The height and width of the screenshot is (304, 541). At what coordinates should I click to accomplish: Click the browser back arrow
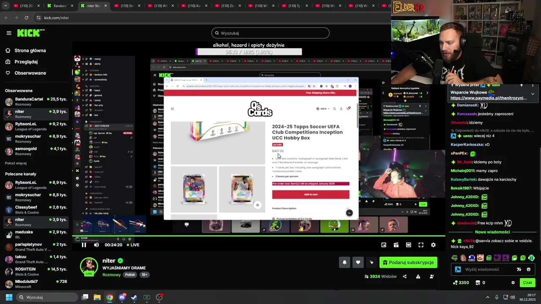pyautogui.click(x=6, y=18)
